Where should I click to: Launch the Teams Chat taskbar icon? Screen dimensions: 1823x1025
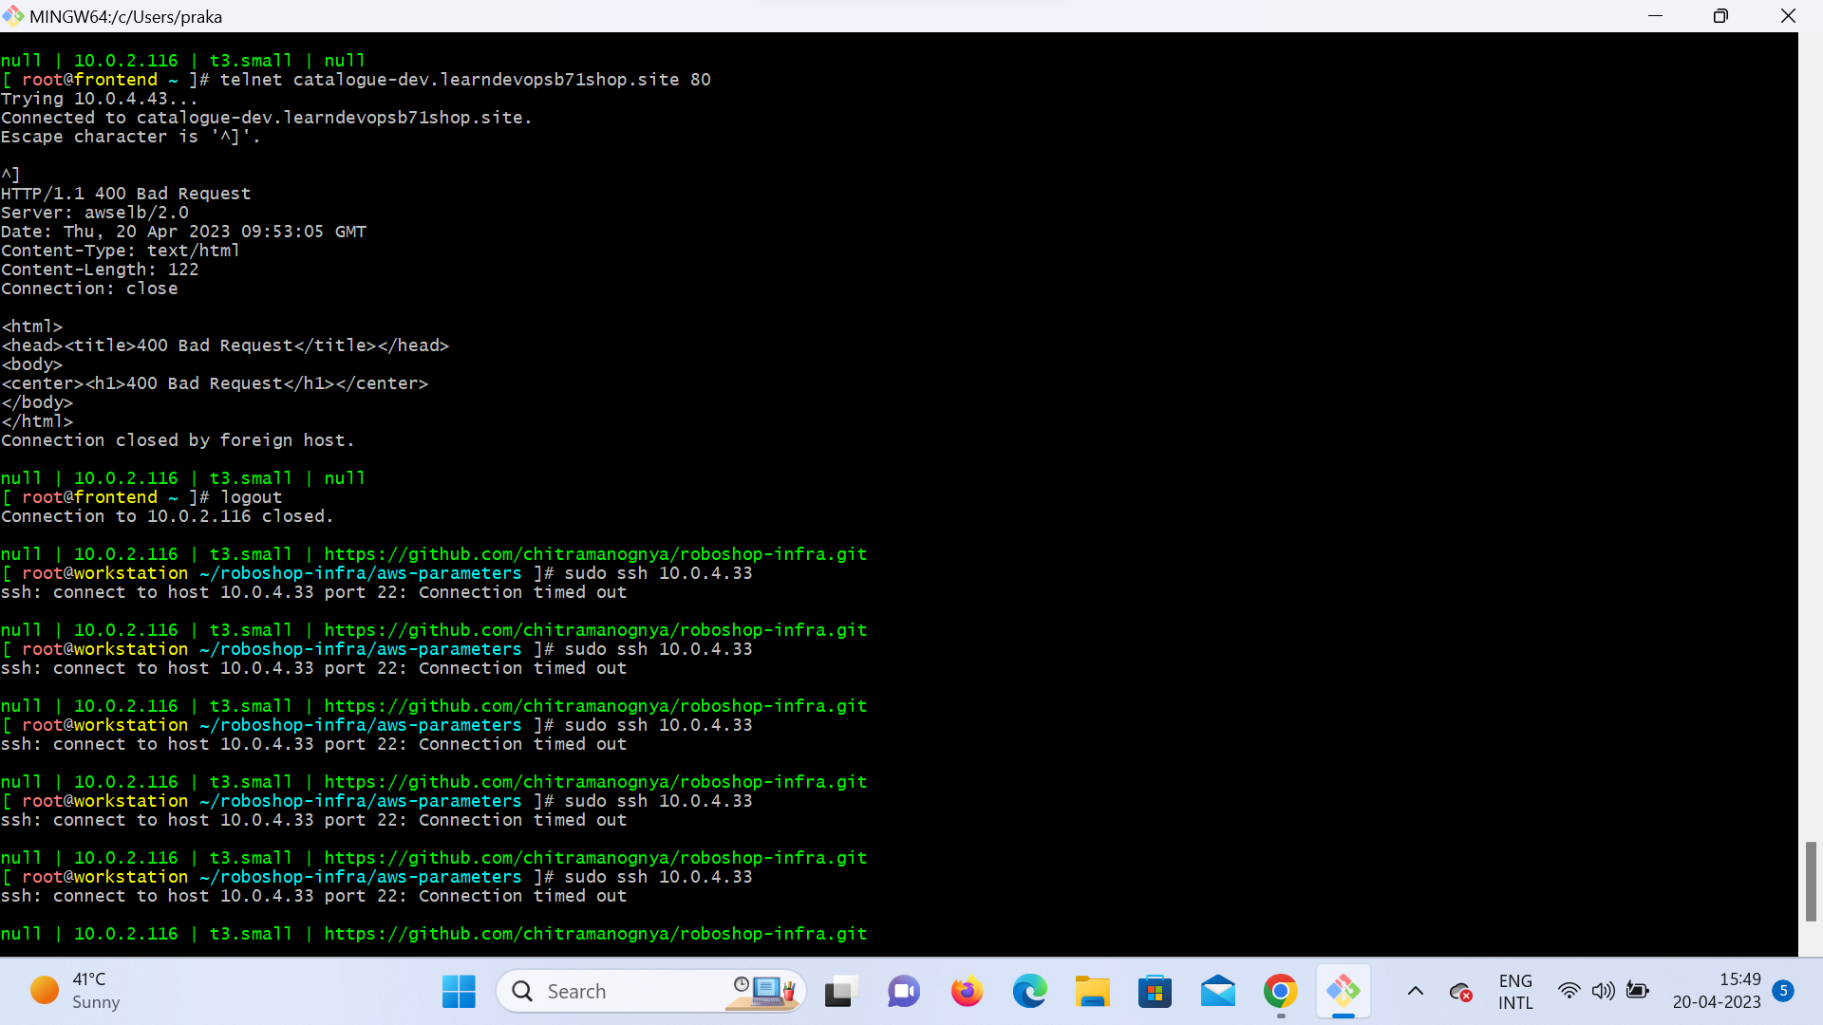click(x=903, y=992)
